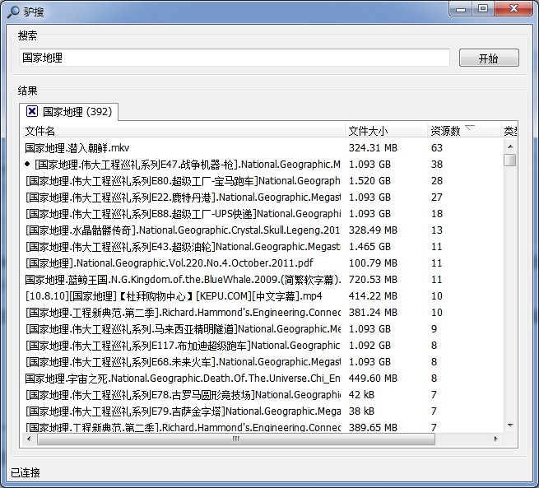Screen dimensions: 539x488
Task: Click the 驴搜 magnifier icon in title bar
Action: click(x=13, y=12)
